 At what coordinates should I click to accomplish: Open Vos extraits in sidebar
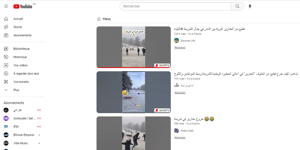[23, 82]
